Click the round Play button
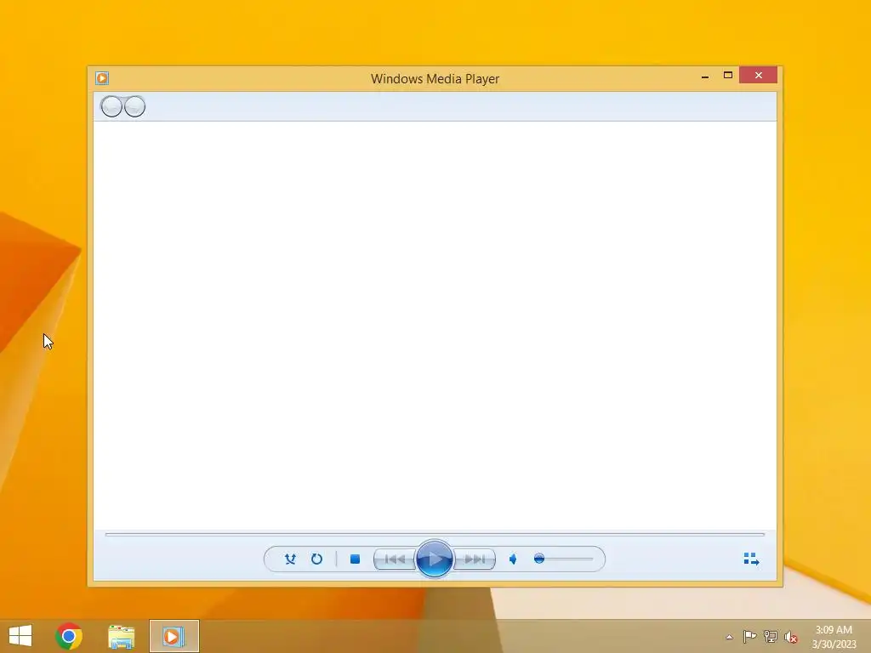The height and width of the screenshot is (653, 871). click(x=434, y=559)
